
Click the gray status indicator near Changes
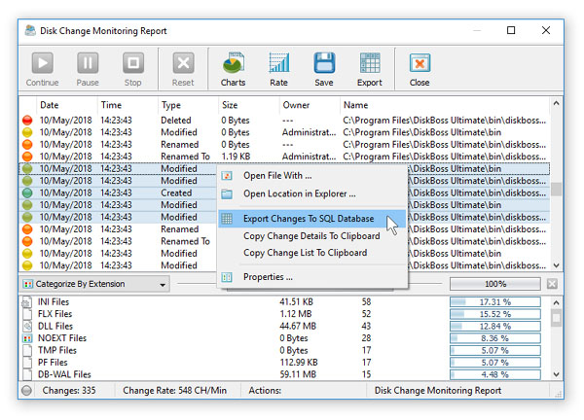(27, 390)
